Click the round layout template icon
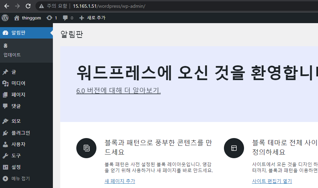The height and width of the screenshot is (188, 318). 234,148
